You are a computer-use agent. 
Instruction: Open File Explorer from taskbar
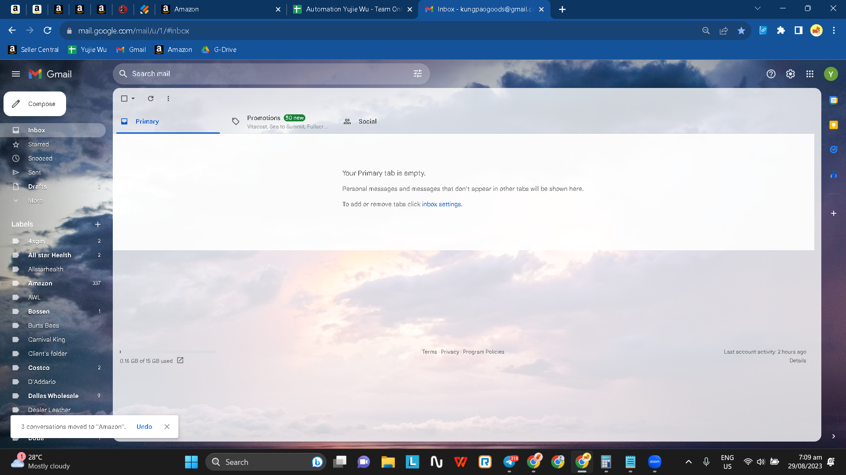coord(388,462)
